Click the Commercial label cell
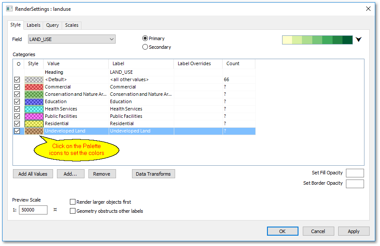The height and width of the screenshot is (246, 380). pos(141,87)
